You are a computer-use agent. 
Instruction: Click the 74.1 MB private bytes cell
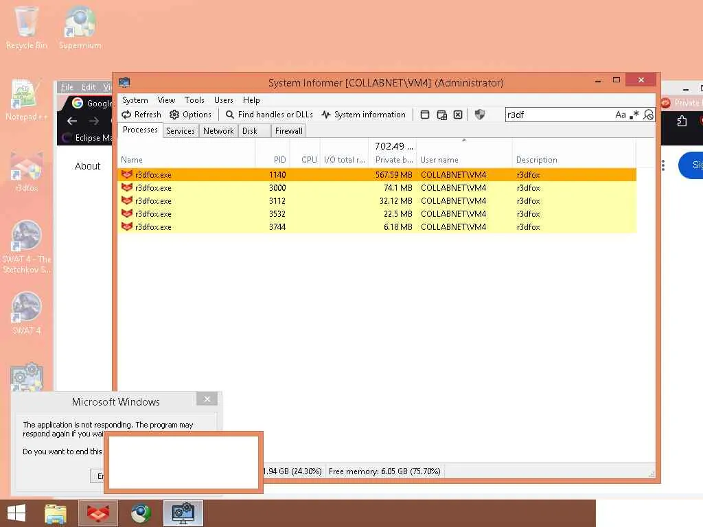coord(397,188)
